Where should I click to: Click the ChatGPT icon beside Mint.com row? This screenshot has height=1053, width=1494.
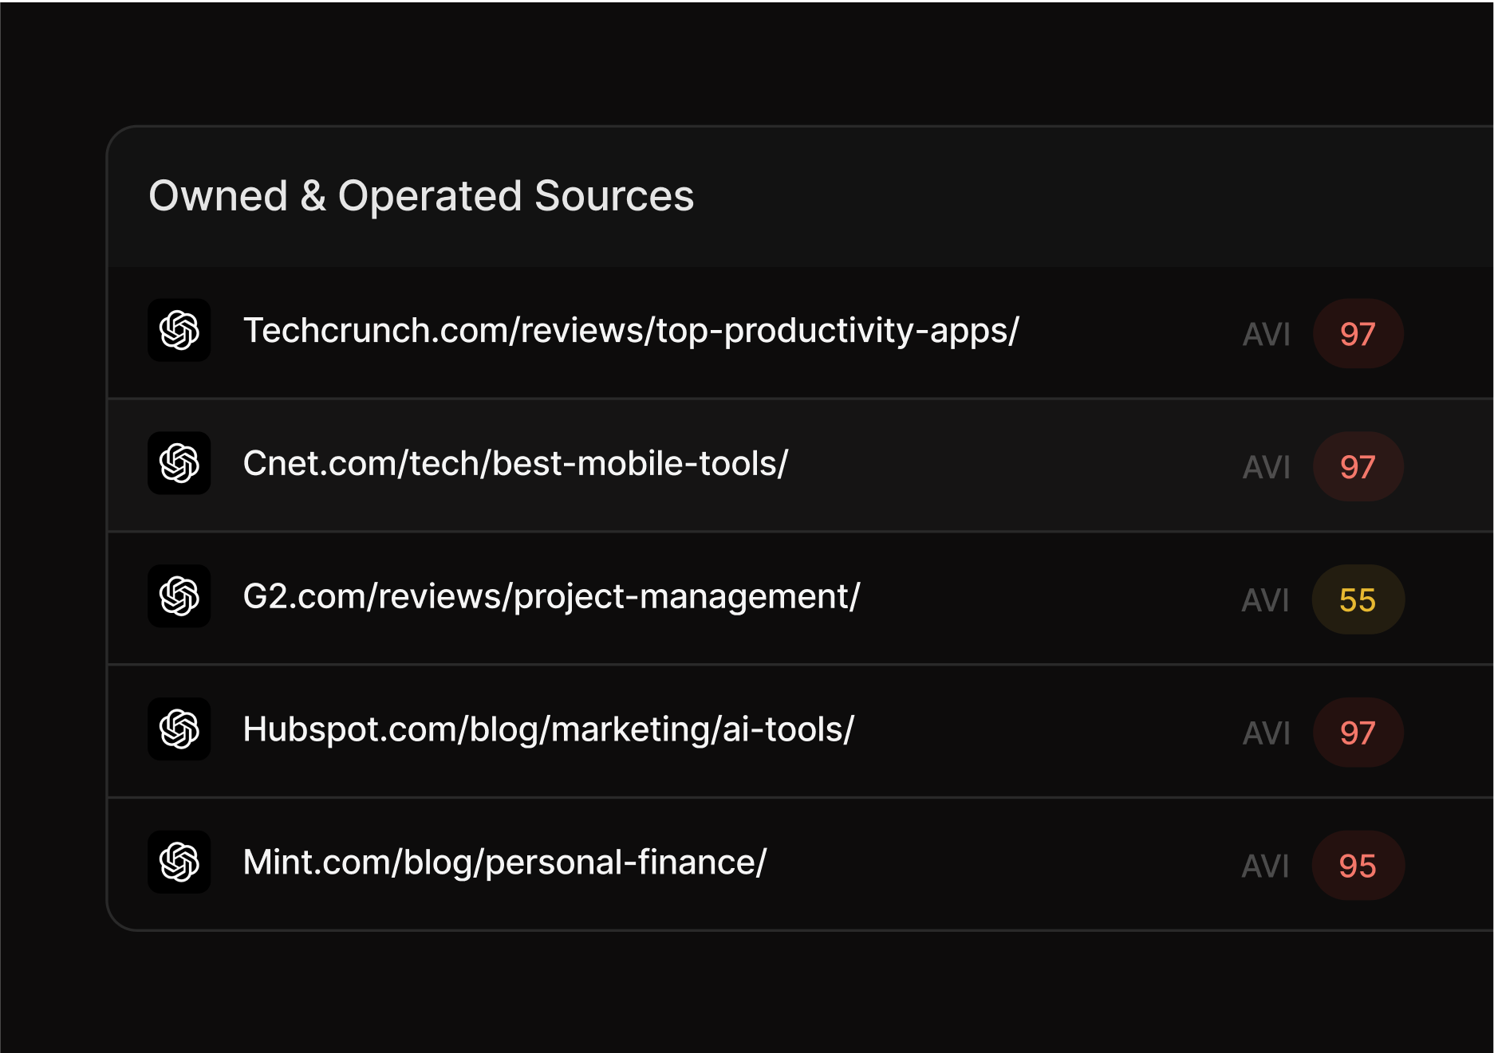[x=179, y=862]
